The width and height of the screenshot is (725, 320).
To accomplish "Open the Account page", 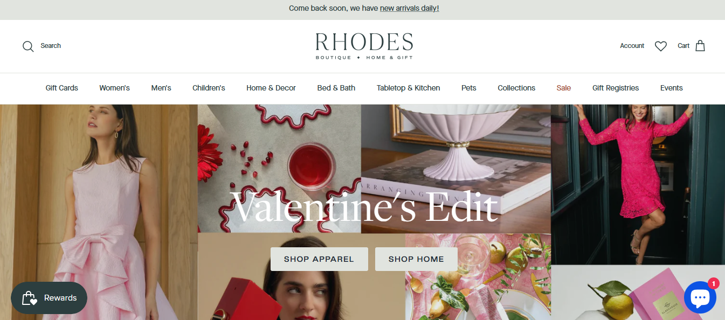I will 632,46.
